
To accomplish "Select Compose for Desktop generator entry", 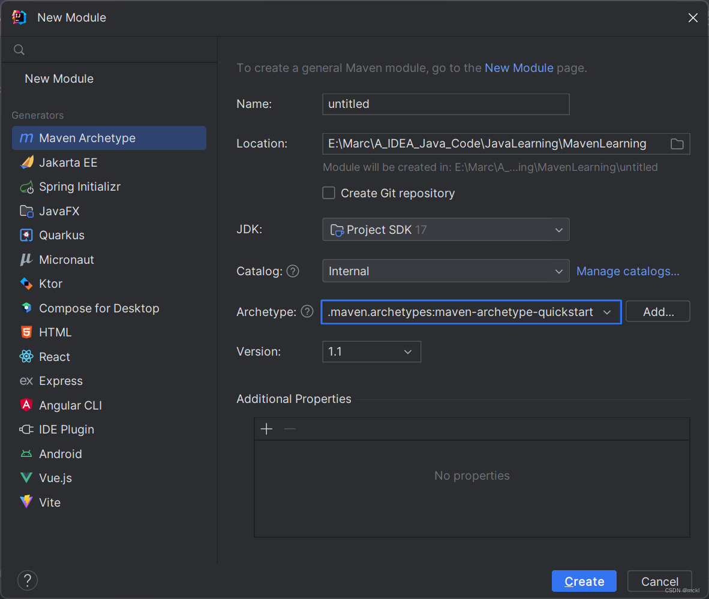I will 109,308.
